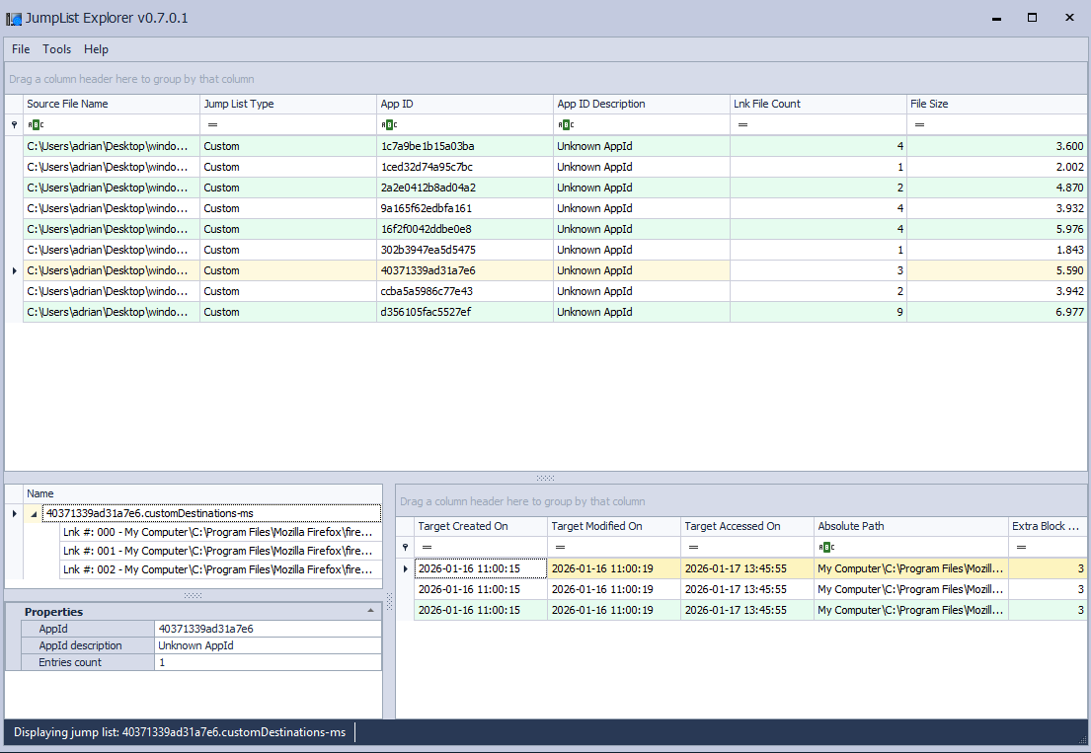1091x753 pixels.
Task: Click the text filter icon under Source File Name
Action: click(35, 124)
